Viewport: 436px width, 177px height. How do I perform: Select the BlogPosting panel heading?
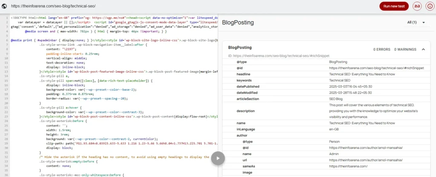pos(238,22)
